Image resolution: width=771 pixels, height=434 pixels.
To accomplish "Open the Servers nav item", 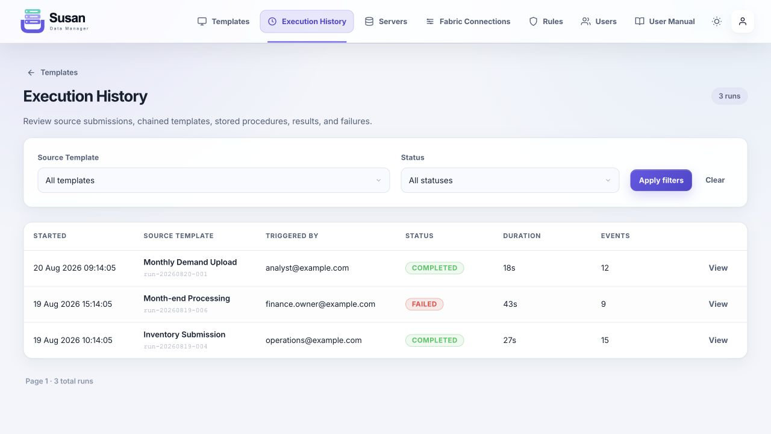I will tap(386, 22).
